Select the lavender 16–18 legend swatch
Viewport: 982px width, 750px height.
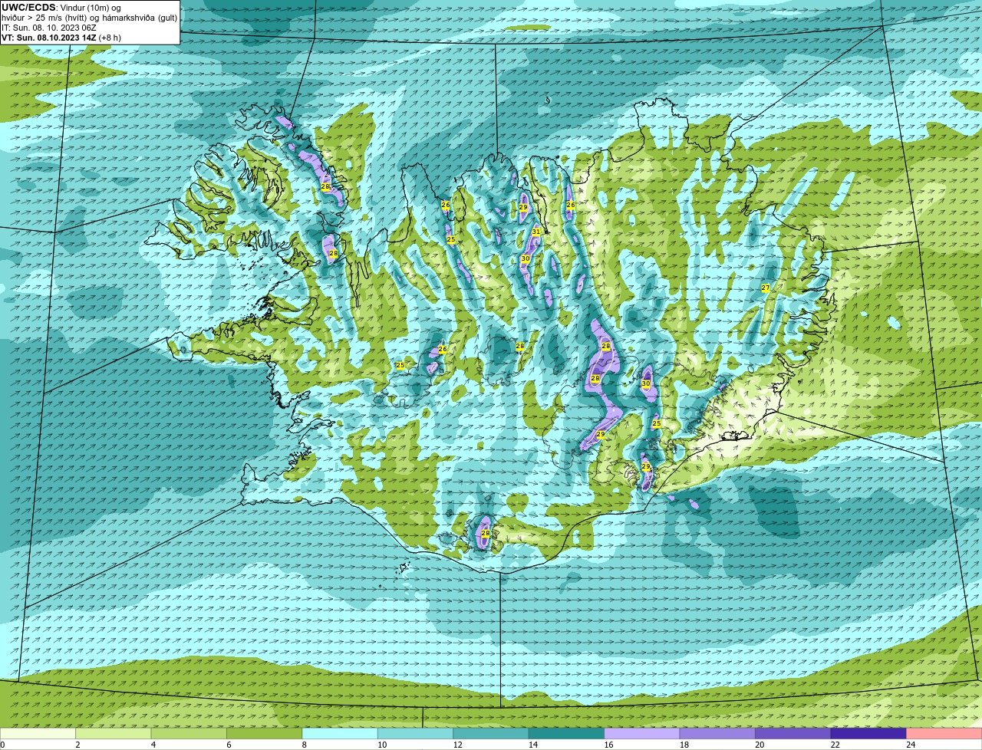643,733
